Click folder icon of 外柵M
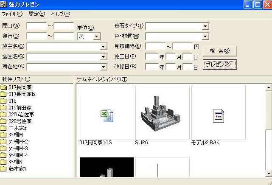The width and height of the screenshot is (272, 185). (3, 135)
